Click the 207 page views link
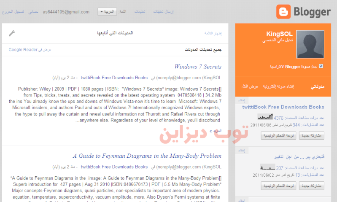The image size is (337, 202). 279,168
